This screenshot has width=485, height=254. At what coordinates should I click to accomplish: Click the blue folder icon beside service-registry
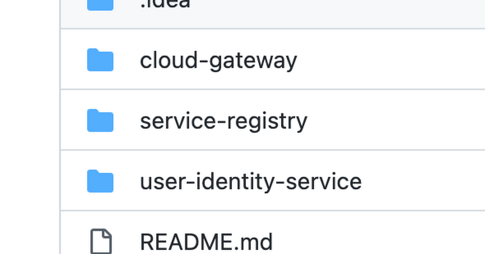[100, 120]
